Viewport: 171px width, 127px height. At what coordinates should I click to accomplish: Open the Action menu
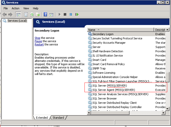coord(15,8)
